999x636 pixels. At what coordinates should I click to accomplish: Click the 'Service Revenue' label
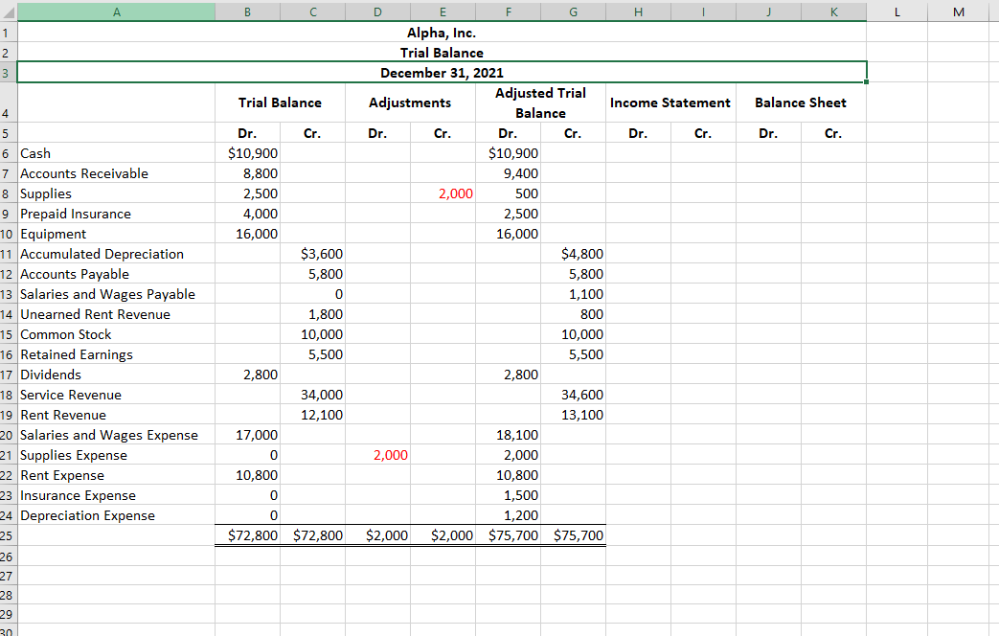(x=71, y=395)
